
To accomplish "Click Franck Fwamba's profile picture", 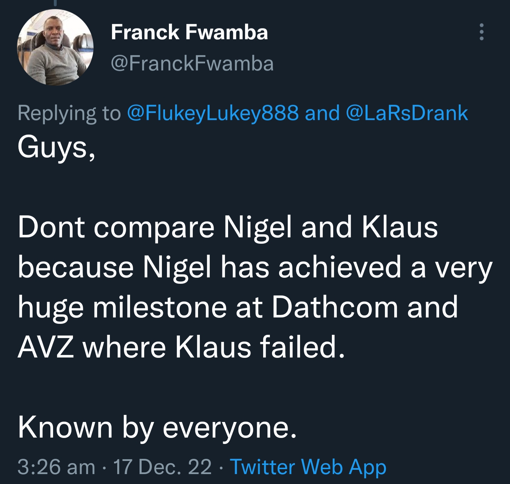I will coord(55,47).
